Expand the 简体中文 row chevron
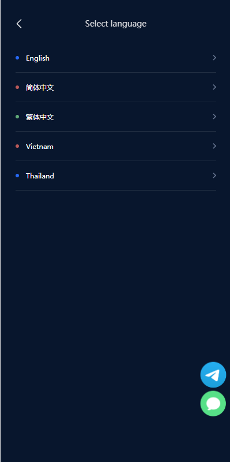This screenshot has width=230, height=462. (x=214, y=87)
